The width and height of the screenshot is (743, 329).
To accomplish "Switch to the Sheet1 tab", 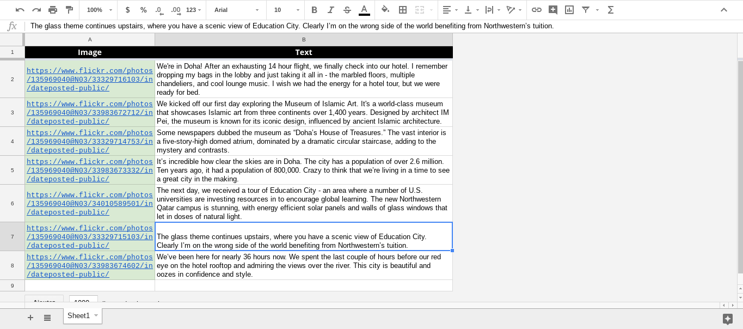I will coord(78,316).
